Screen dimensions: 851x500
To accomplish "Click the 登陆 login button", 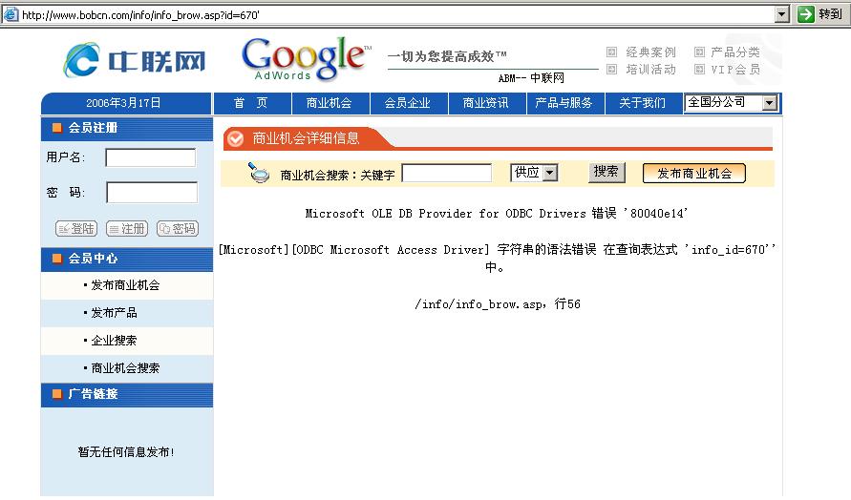I will 76,229.
